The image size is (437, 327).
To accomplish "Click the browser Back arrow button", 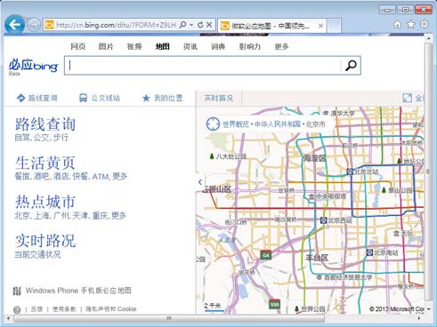I will point(14,24).
